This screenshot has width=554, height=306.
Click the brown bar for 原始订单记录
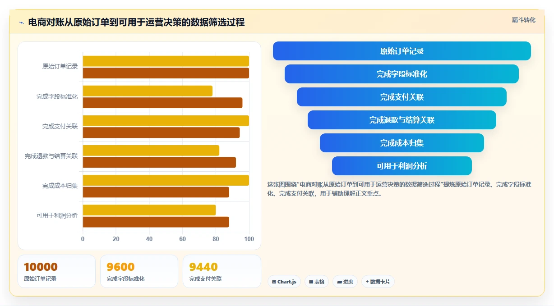coord(166,73)
